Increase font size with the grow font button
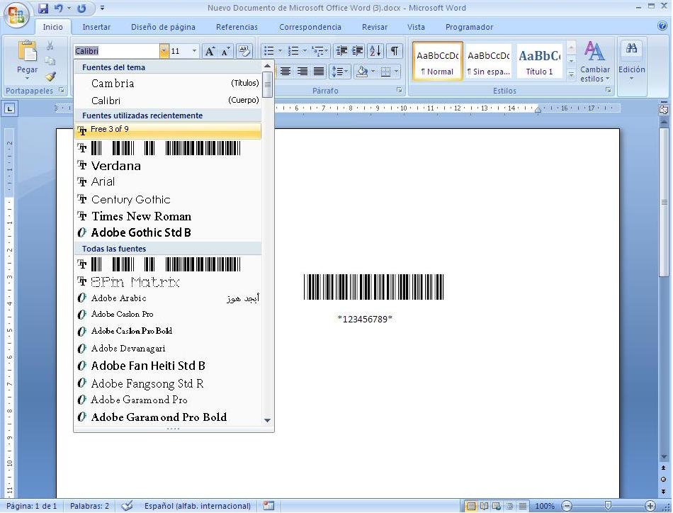 210,52
